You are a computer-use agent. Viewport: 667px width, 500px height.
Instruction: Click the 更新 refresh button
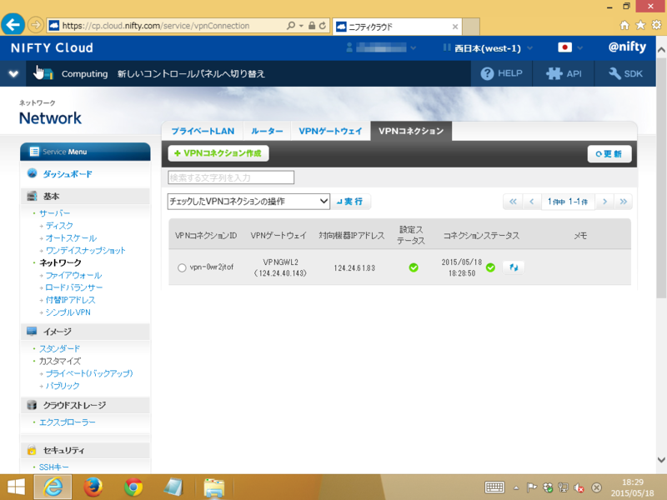click(x=609, y=154)
